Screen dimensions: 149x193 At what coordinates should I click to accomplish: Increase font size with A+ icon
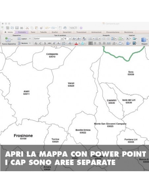[74, 39]
